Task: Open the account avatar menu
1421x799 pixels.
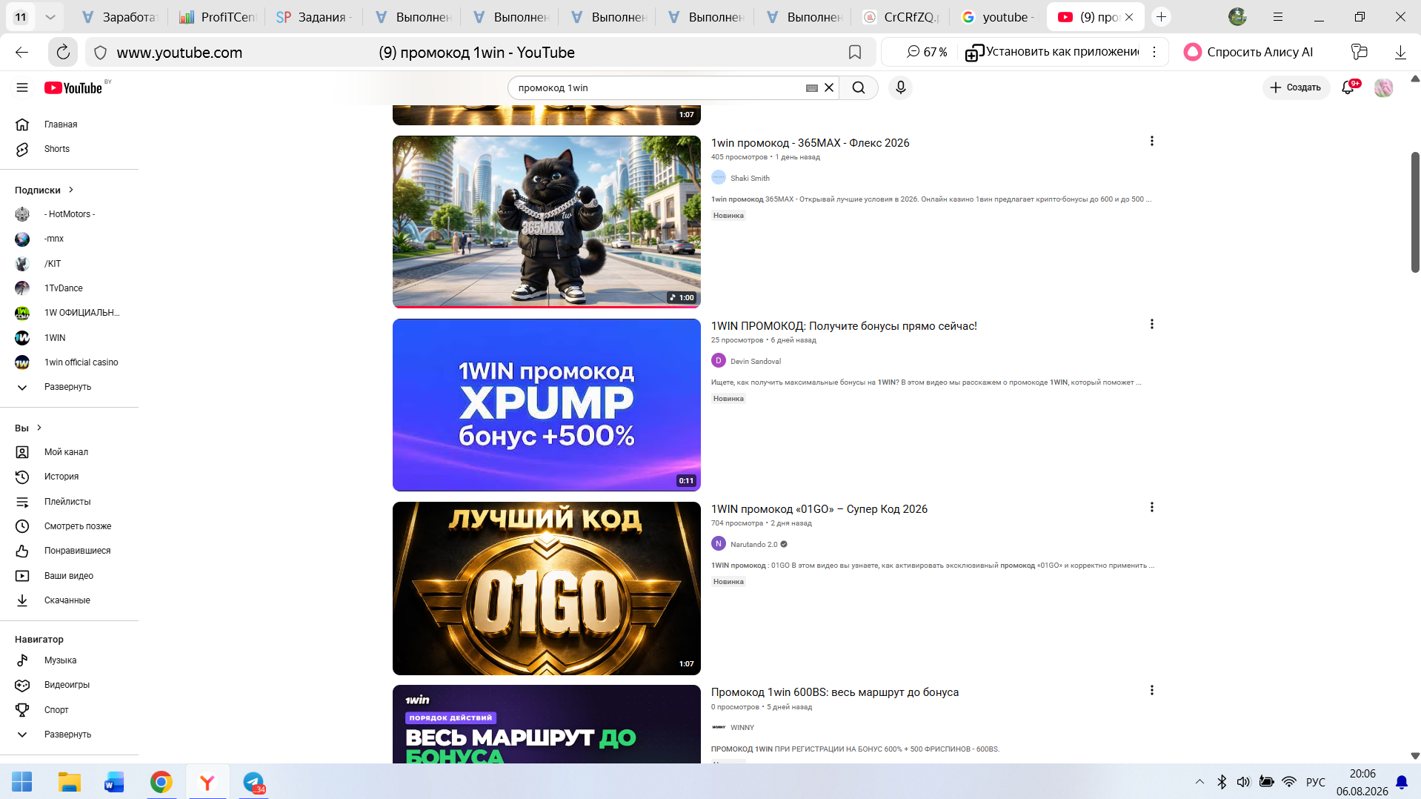Action: 1383,87
